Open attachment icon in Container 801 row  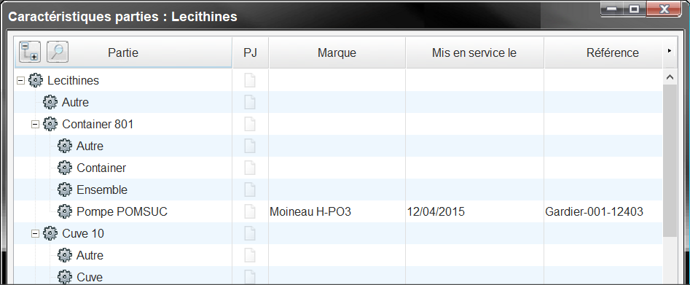pyautogui.click(x=250, y=124)
